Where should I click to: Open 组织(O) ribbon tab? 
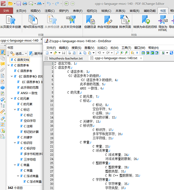pos(92,11)
